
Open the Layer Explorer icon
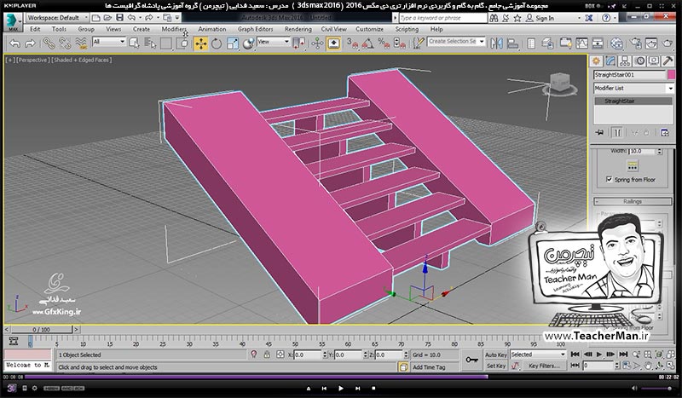(x=547, y=43)
